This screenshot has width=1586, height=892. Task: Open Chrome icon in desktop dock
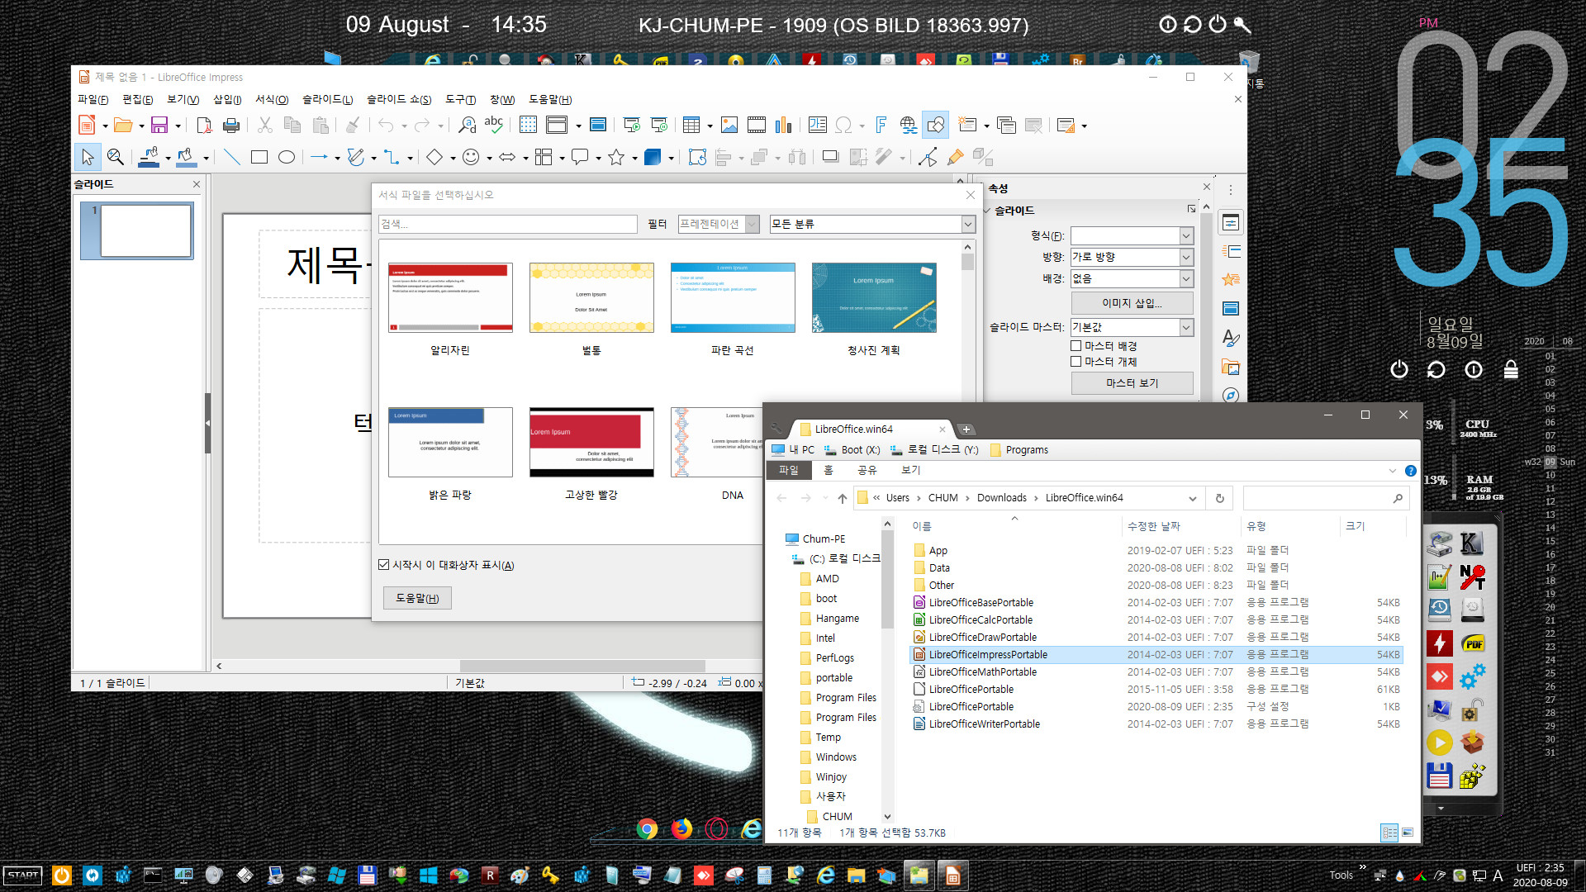[647, 828]
